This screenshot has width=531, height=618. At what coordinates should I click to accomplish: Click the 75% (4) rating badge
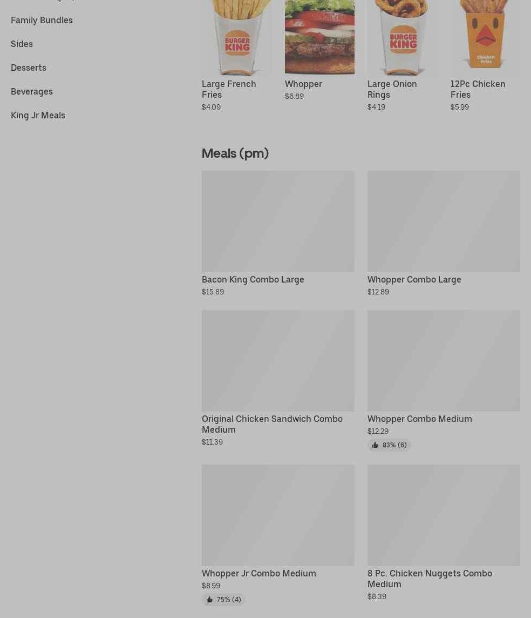(x=223, y=600)
